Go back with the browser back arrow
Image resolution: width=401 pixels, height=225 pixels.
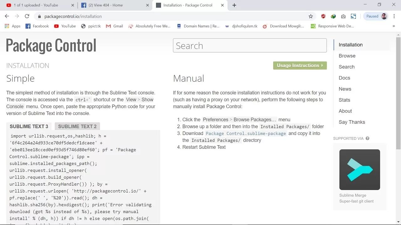pyautogui.click(x=7, y=16)
